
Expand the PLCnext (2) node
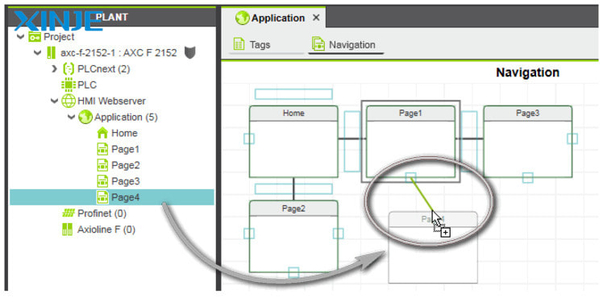coord(54,69)
